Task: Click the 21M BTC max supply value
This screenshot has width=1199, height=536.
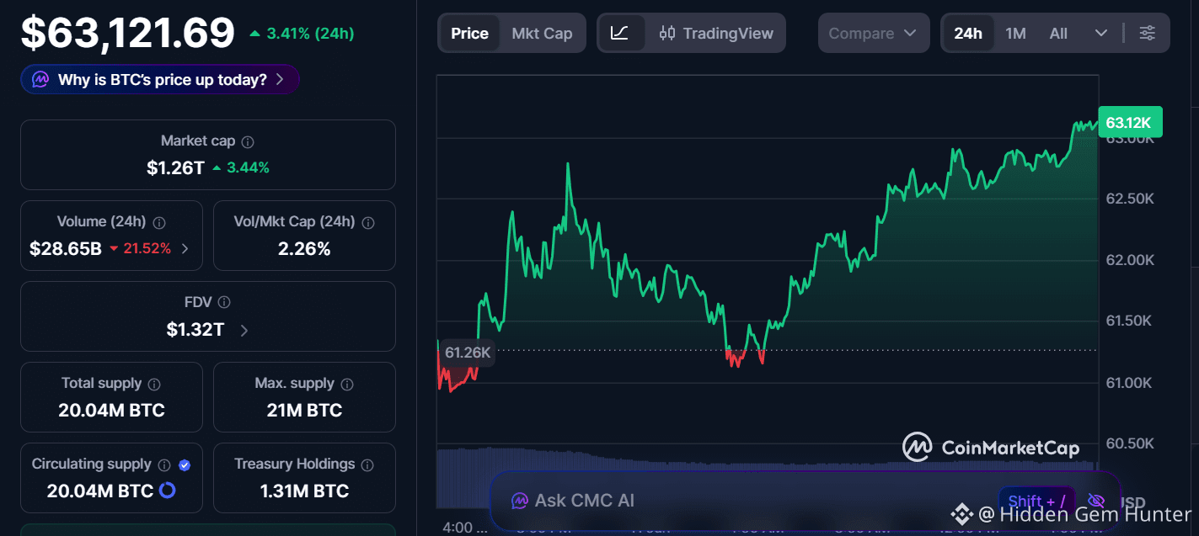Action: 304,411
